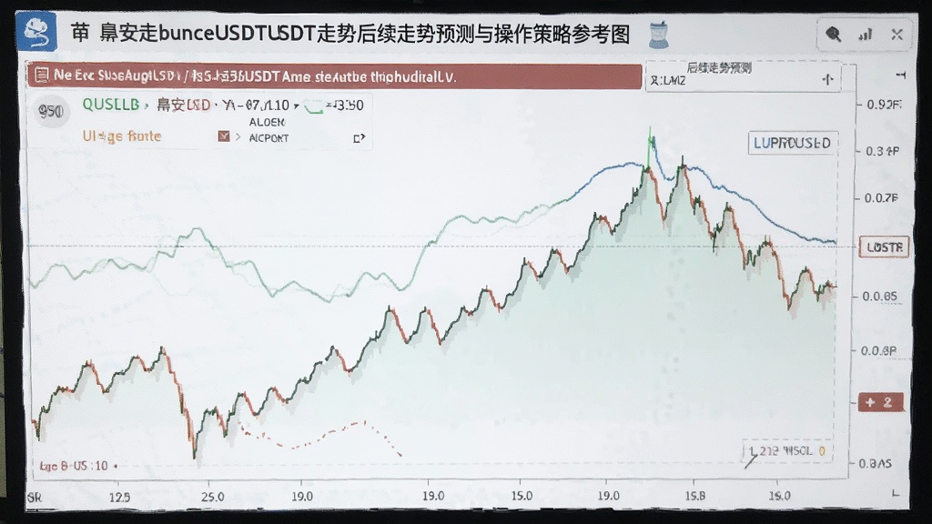Open the bar chart indicators icon
Viewport: 932px width, 524px height.
tap(866, 35)
